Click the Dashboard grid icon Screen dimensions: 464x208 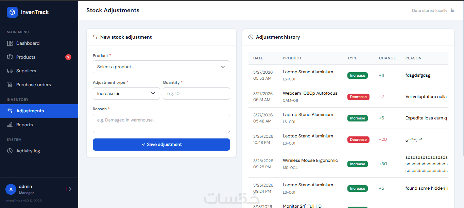coord(10,43)
